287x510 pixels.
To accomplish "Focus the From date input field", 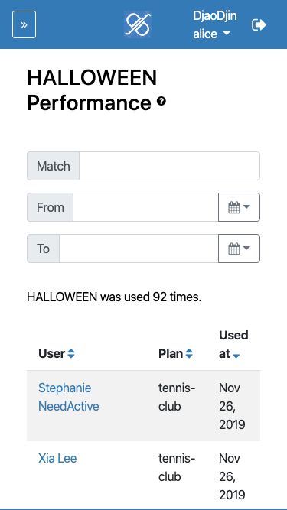I will [145, 207].
